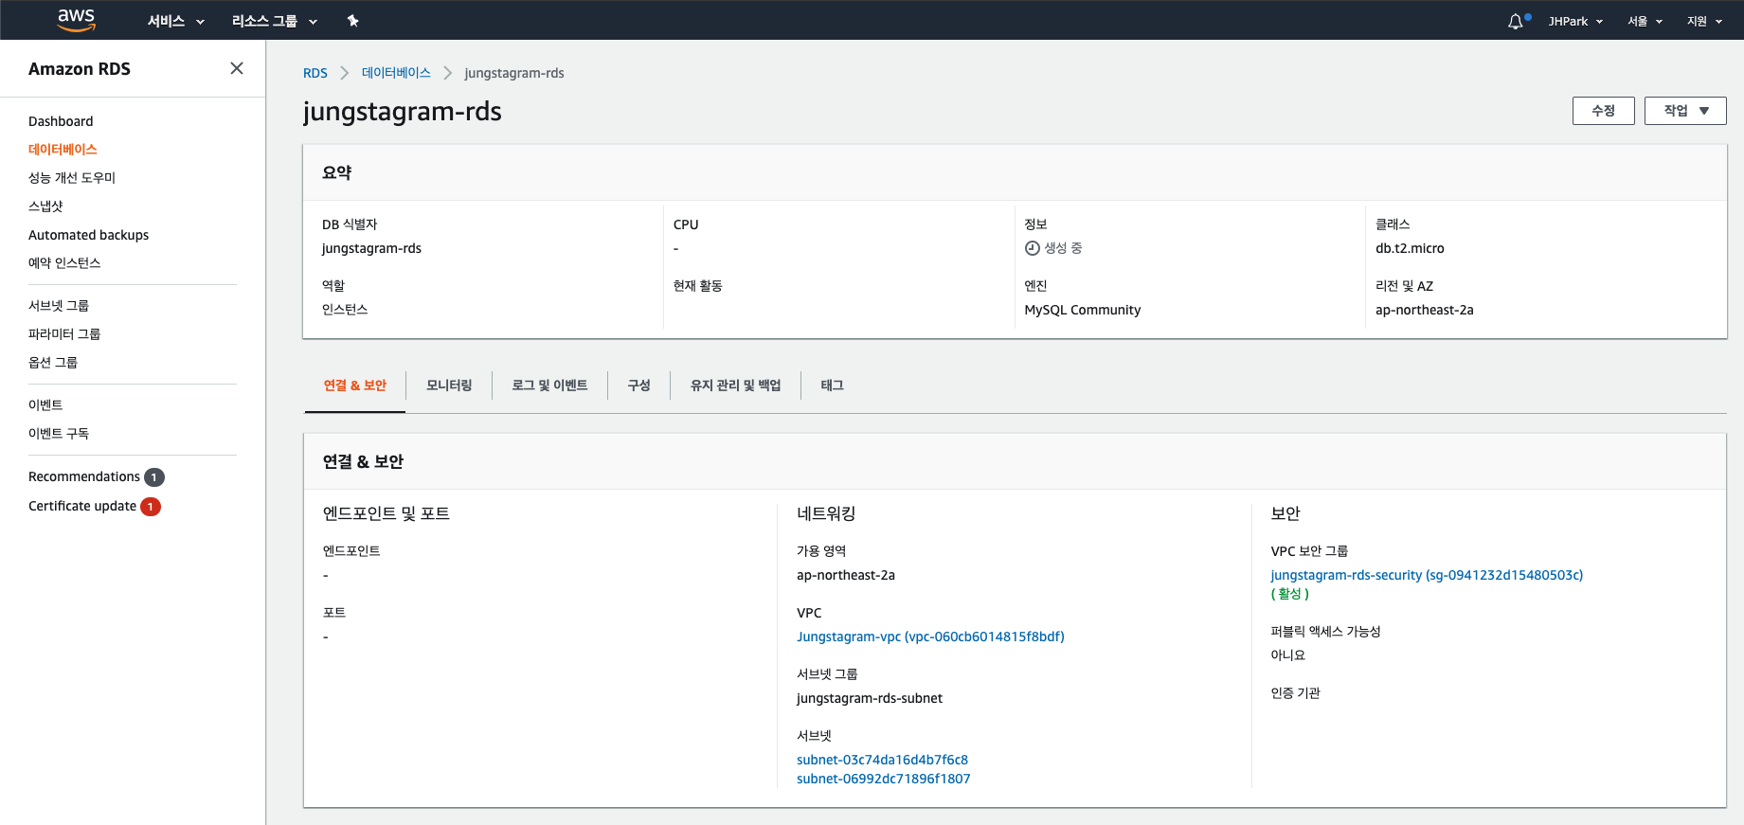Screen dimensions: 1744x825
Task: Click the 수정 modify button
Action: coord(1604,111)
